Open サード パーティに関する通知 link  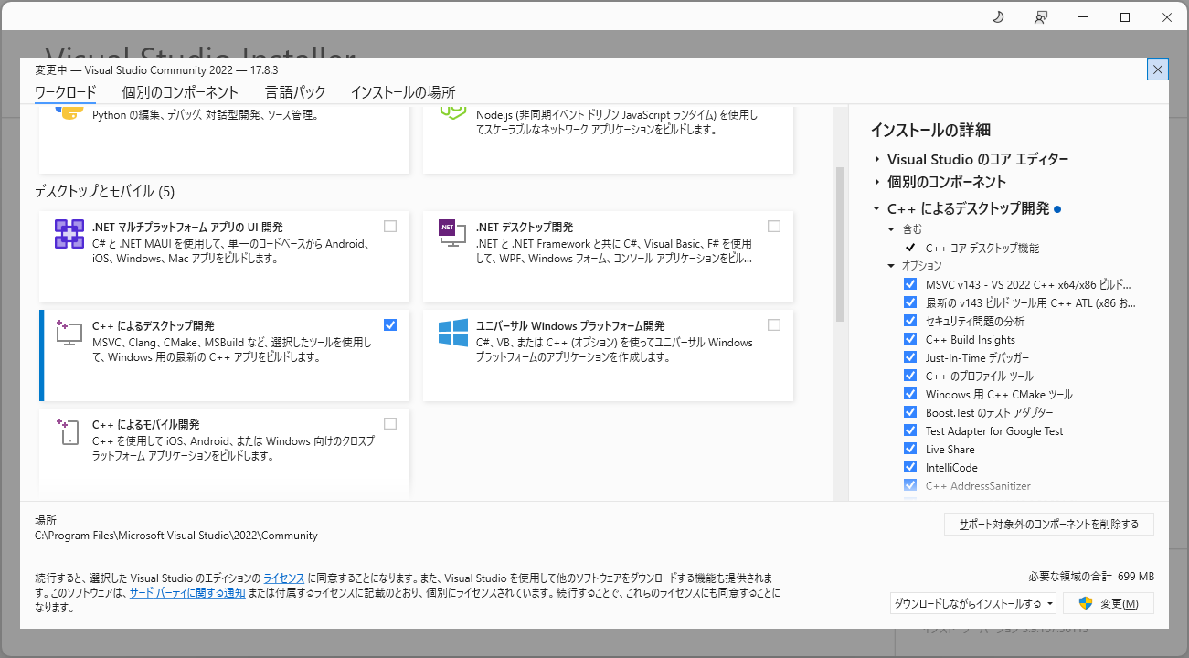pyautogui.click(x=187, y=593)
